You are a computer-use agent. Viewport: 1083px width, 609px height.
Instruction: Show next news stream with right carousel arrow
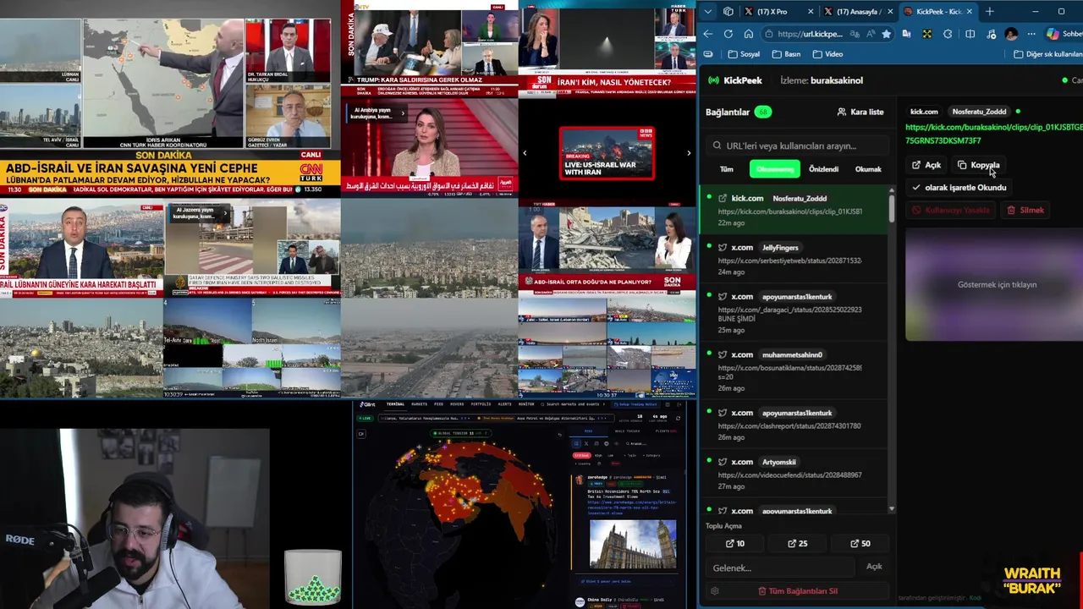tap(689, 153)
